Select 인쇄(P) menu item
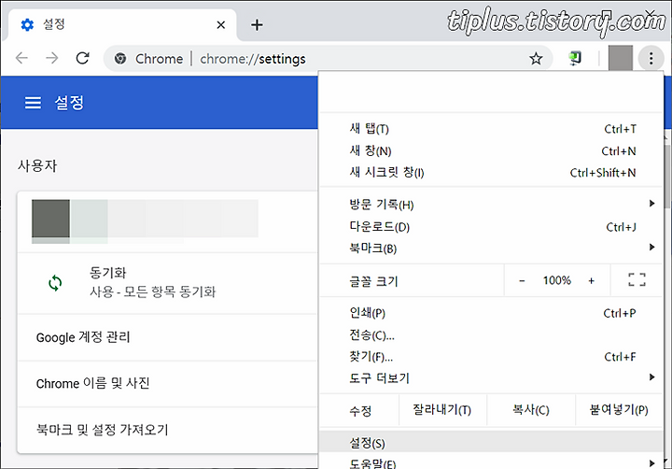 tap(491, 313)
